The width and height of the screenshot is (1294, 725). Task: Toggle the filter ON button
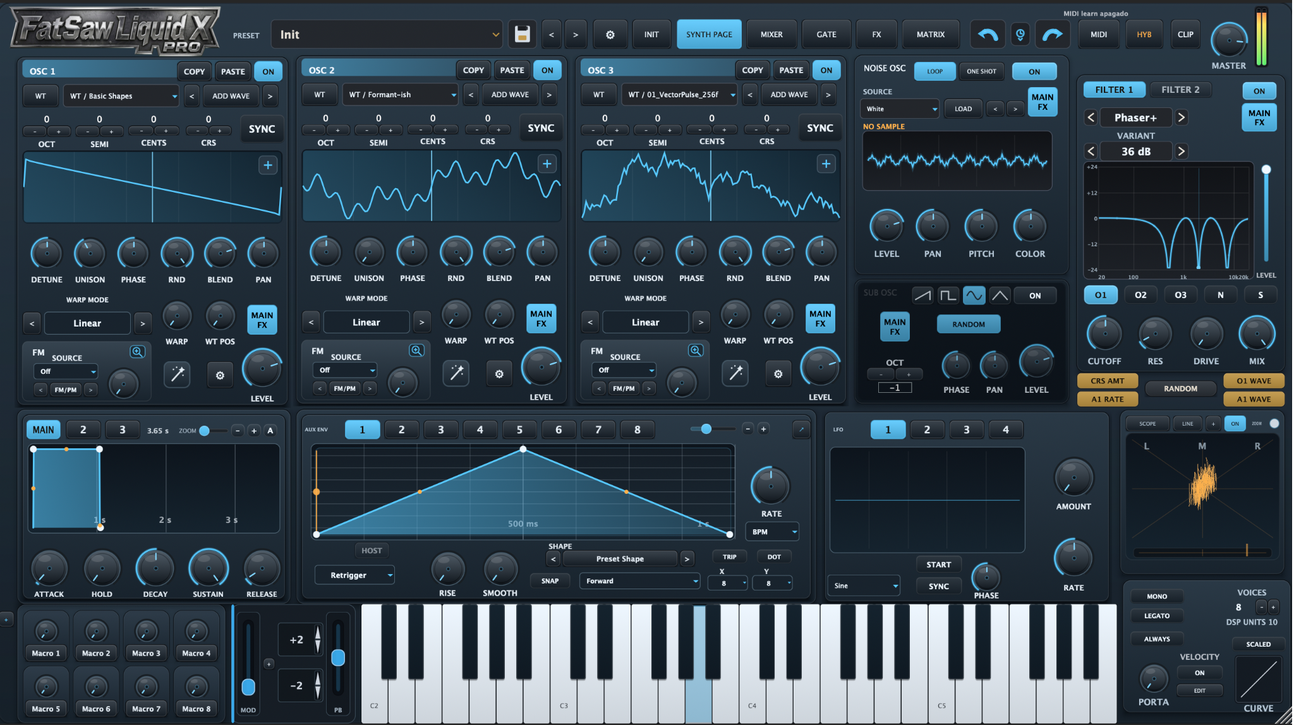[1259, 91]
